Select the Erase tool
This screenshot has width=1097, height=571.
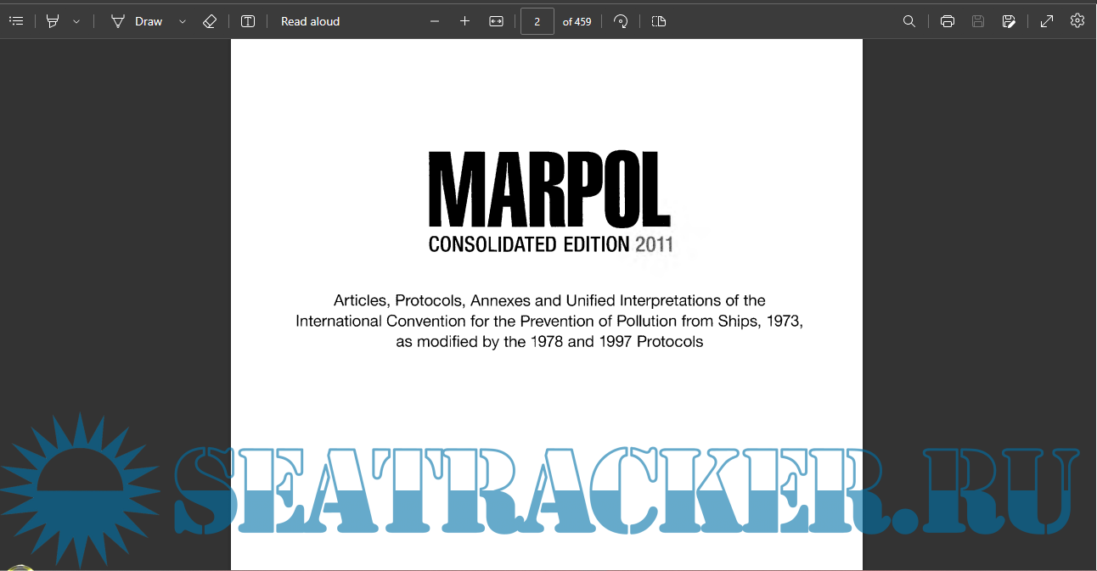click(210, 21)
